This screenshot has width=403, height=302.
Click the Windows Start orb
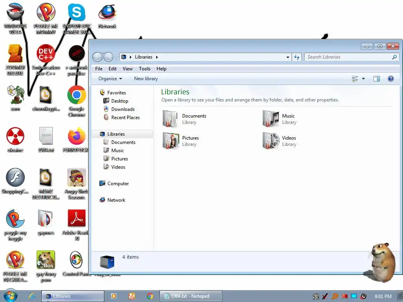pos(11,296)
